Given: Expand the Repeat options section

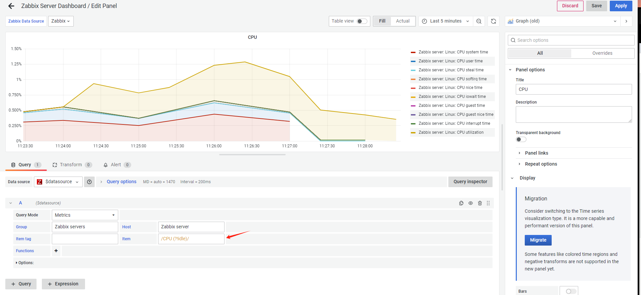Looking at the screenshot, I should tap(541, 164).
